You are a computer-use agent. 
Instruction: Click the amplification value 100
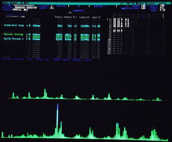(143, 8)
